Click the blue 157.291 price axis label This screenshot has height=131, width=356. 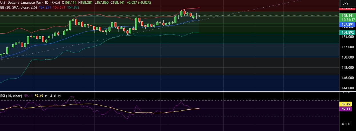(348, 25)
